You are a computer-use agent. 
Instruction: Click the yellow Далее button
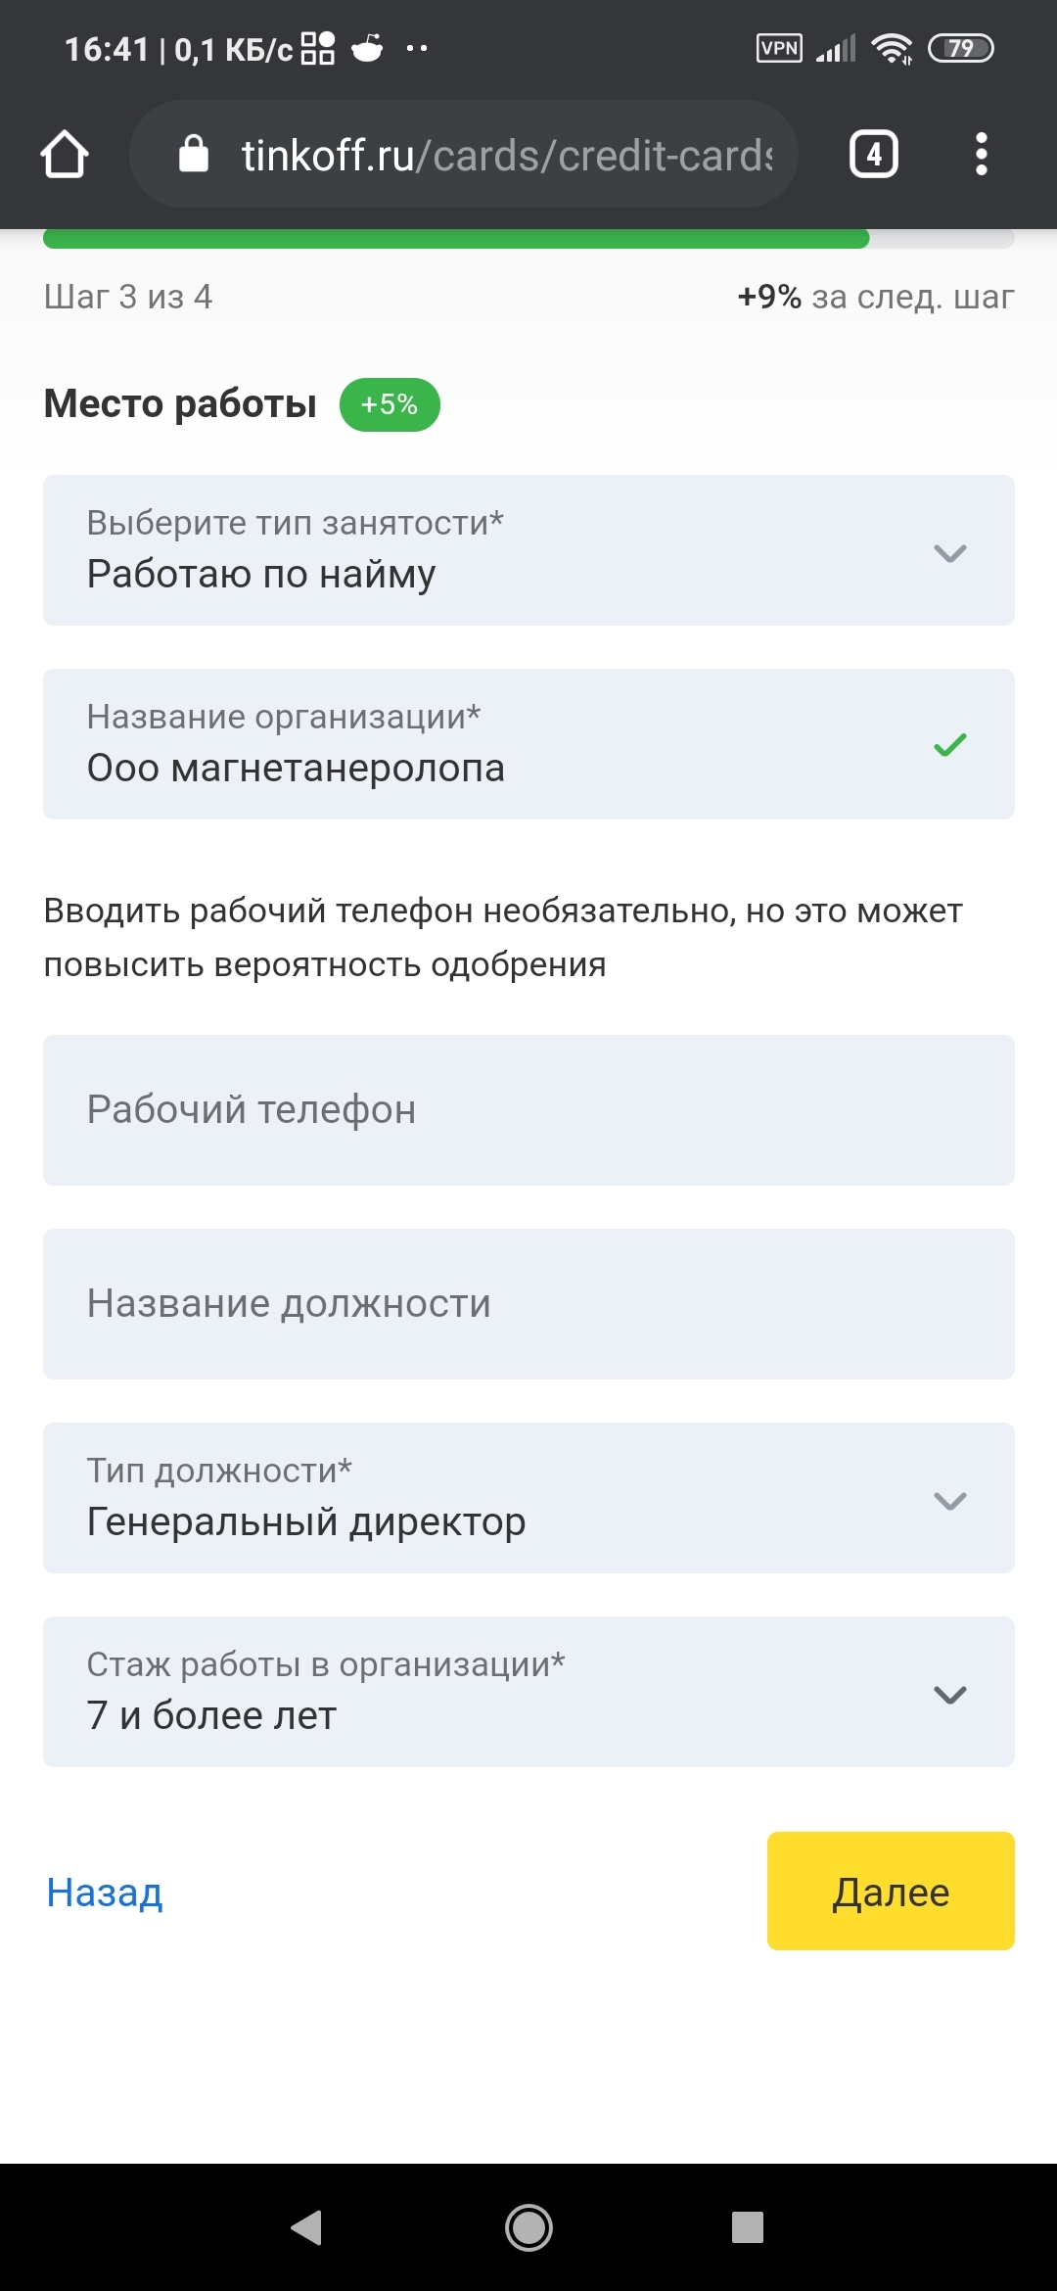tap(891, 1892)
